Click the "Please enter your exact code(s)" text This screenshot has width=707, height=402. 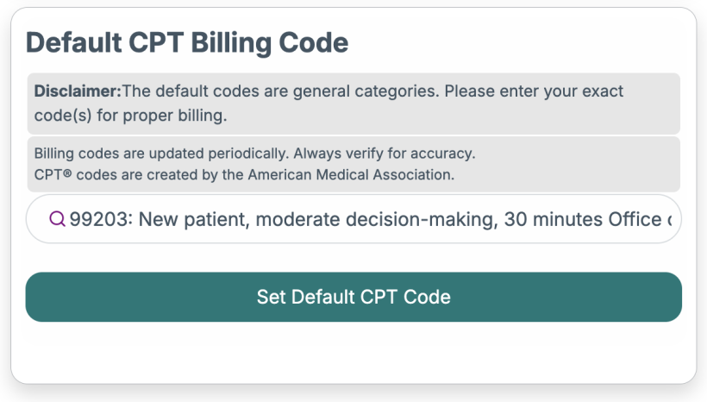pos(535,91)
